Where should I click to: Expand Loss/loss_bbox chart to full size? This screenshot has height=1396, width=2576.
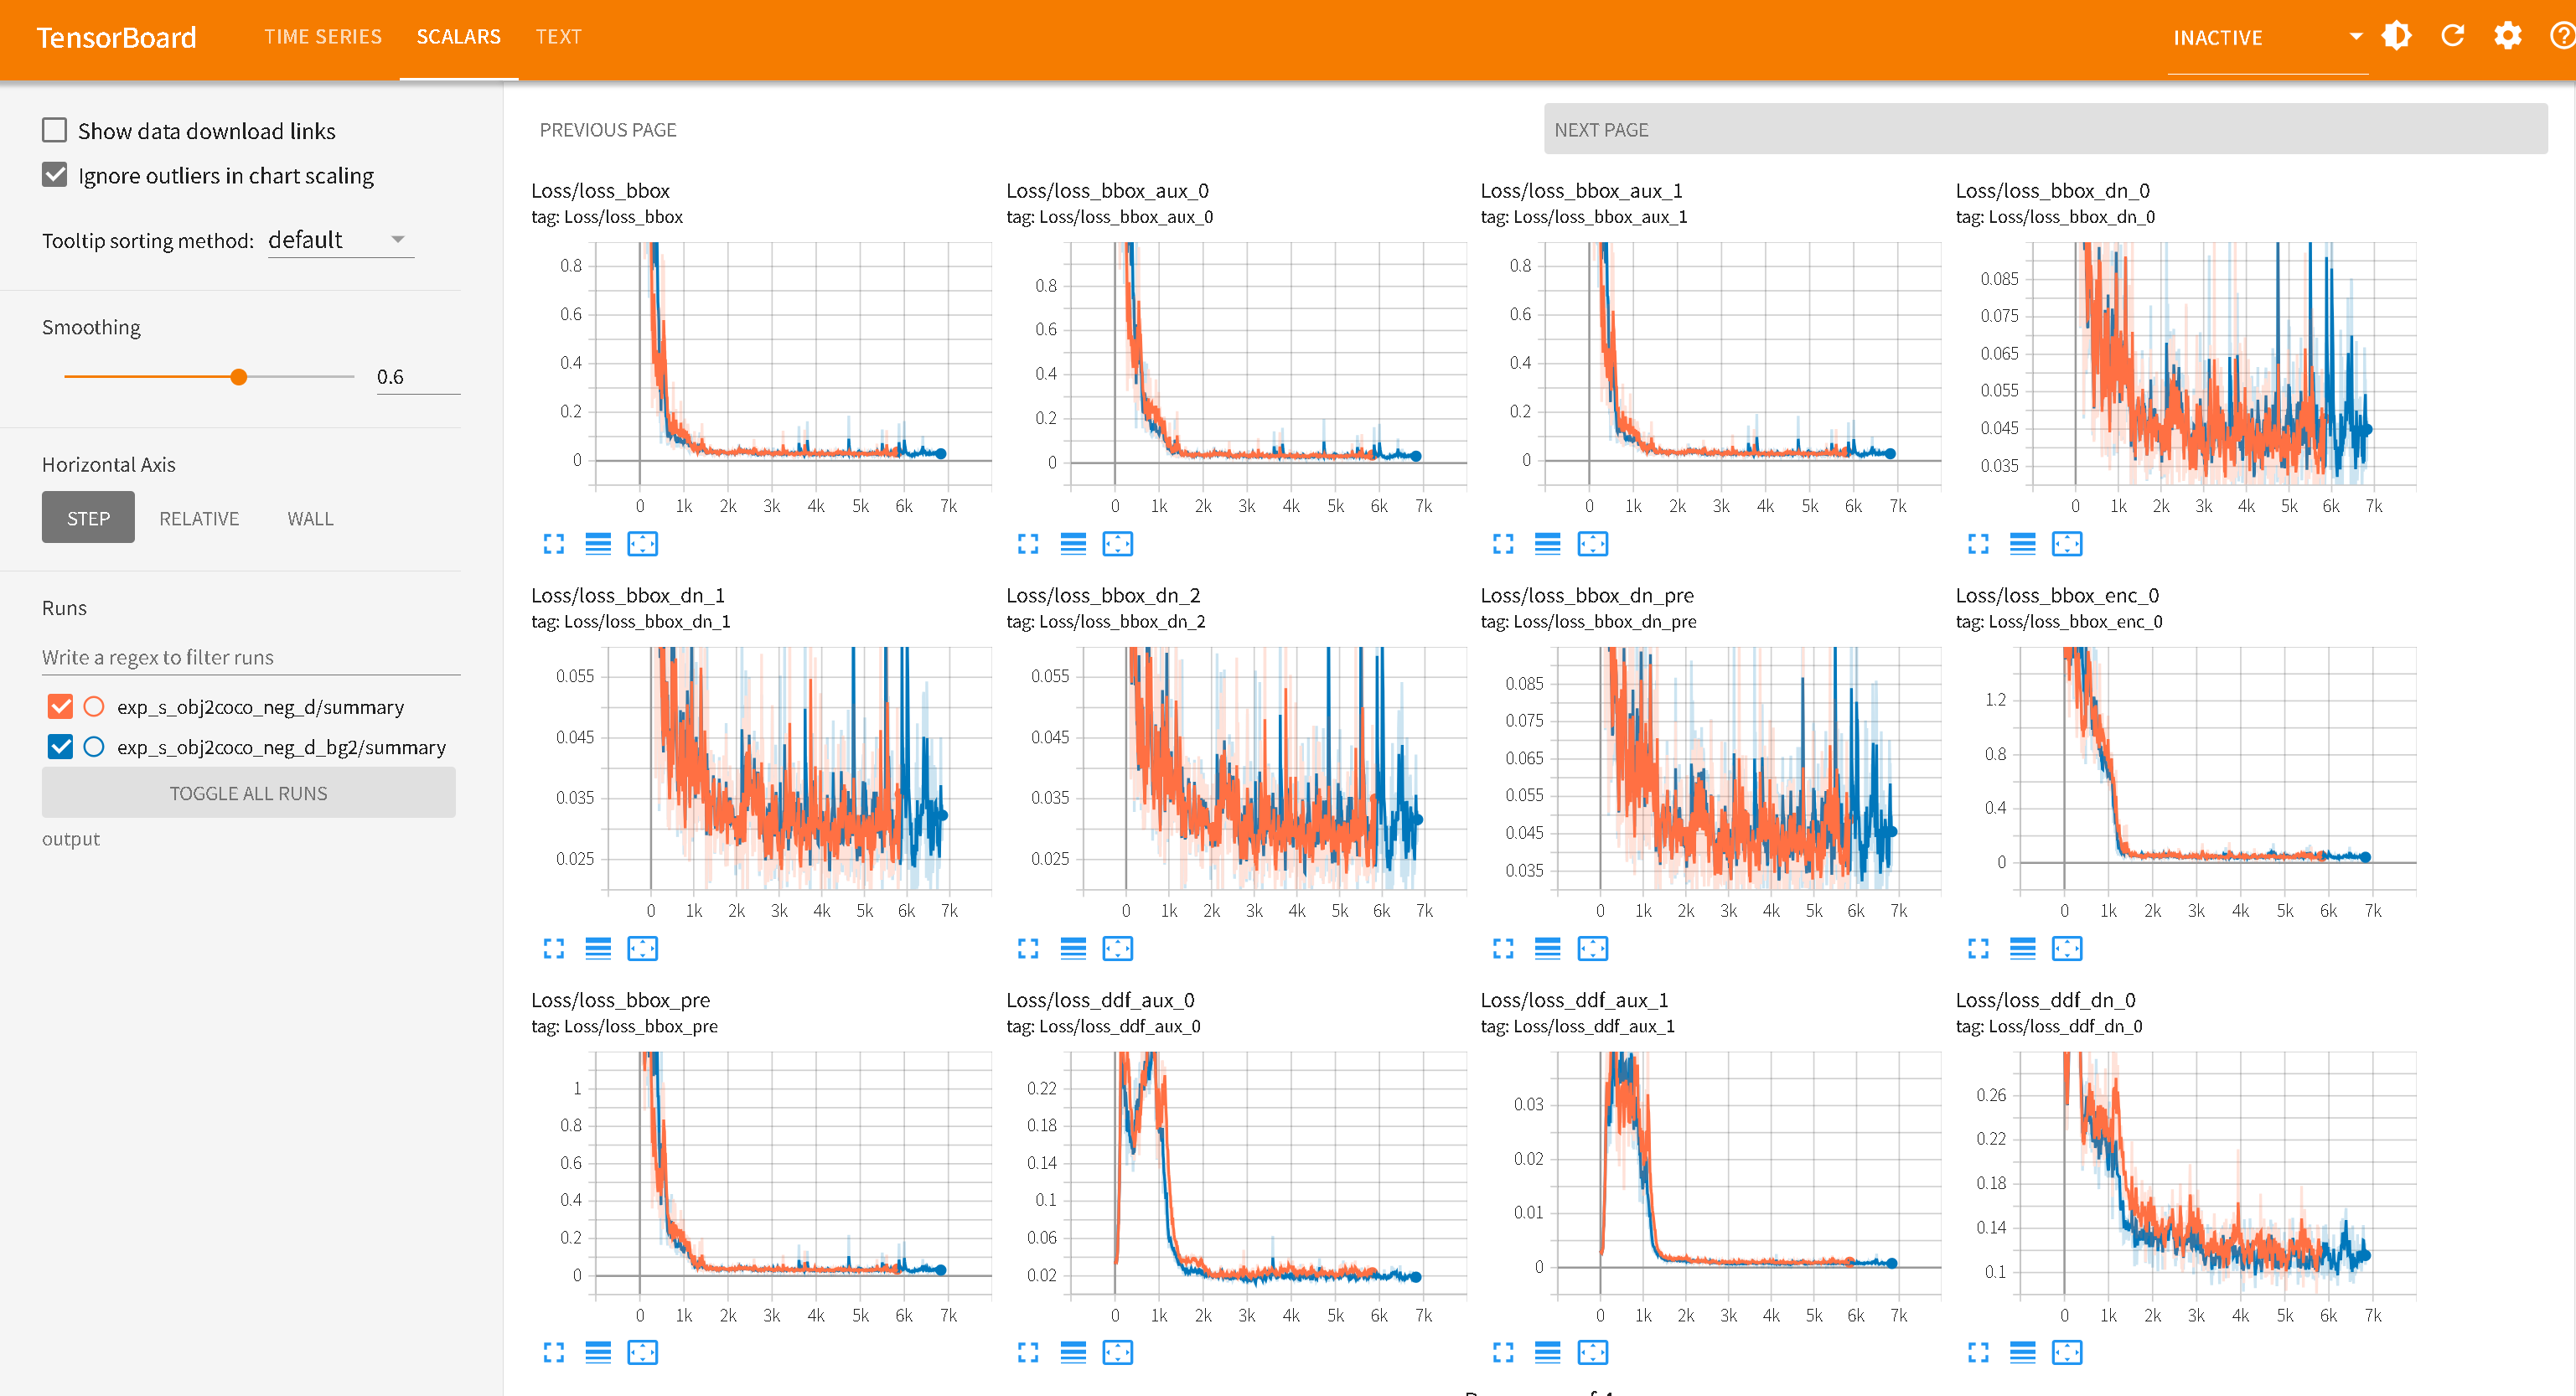tap(553, 544)
